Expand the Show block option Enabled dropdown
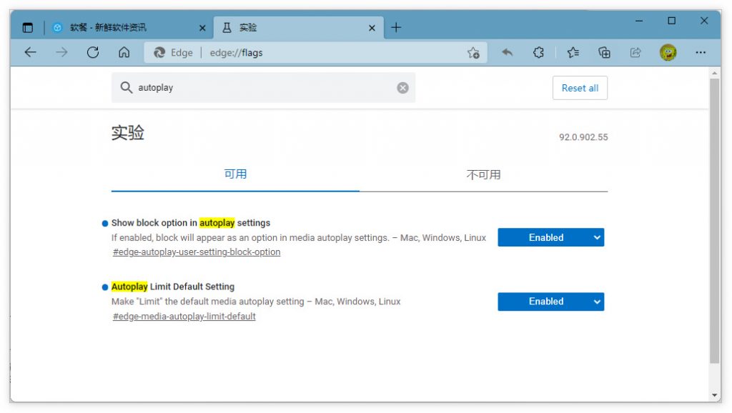 point(550,238)
